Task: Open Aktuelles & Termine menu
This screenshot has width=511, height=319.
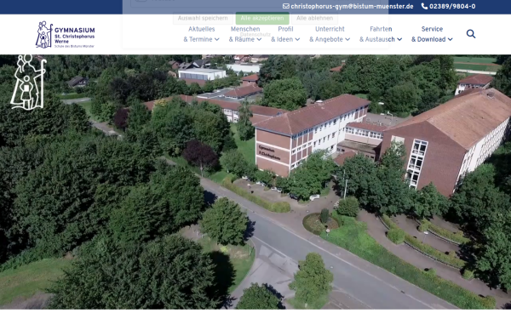Action: coord(201,34)
